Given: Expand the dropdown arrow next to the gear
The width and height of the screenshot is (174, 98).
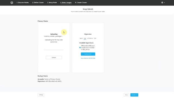Looking at the screenshot, I should click(x=164, y=2).
